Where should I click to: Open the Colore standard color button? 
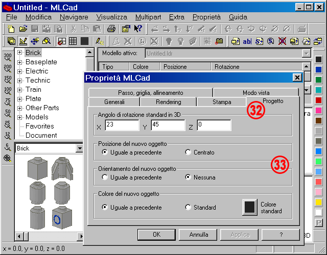pos(250,207)
